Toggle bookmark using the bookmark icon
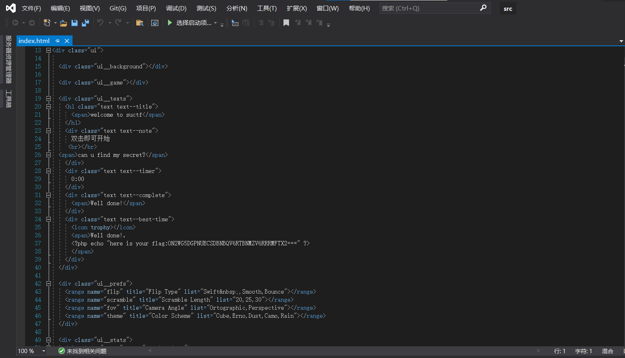The image size is (625, 358). click(286, 23)
